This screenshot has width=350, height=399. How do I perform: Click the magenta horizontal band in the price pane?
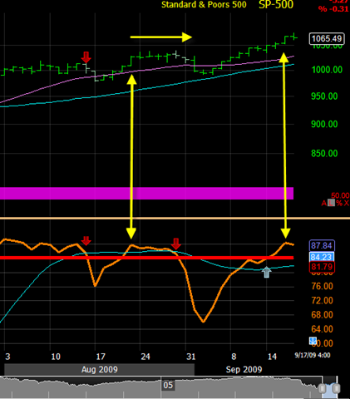coord(146,193)
